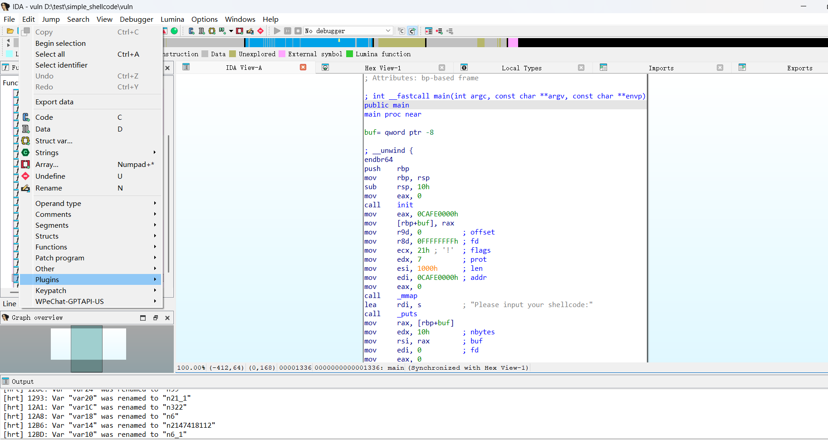This screenshot has width=828, height=440.
Task: Click the highlighted quick decompile C icon
Action: tap(412, 31)
